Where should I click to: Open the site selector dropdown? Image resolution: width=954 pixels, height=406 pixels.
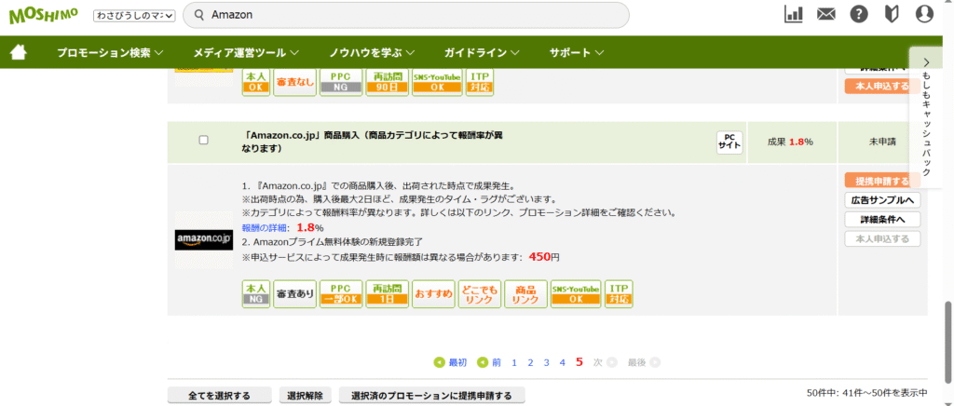(x=134, y=15)
